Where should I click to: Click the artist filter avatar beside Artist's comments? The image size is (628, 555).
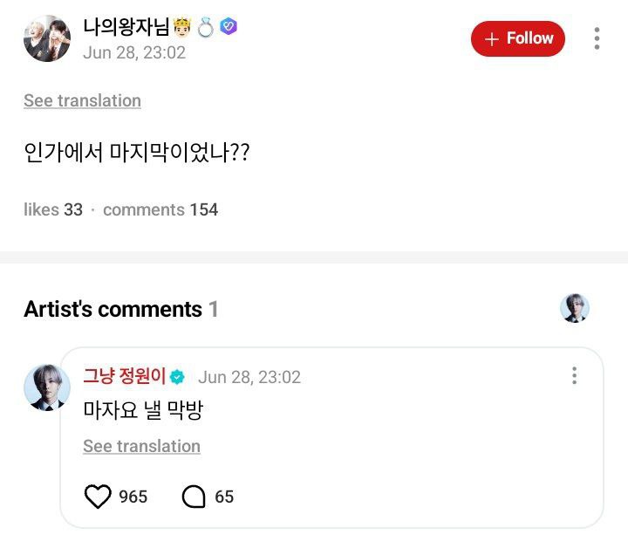(x=574, y=308)
